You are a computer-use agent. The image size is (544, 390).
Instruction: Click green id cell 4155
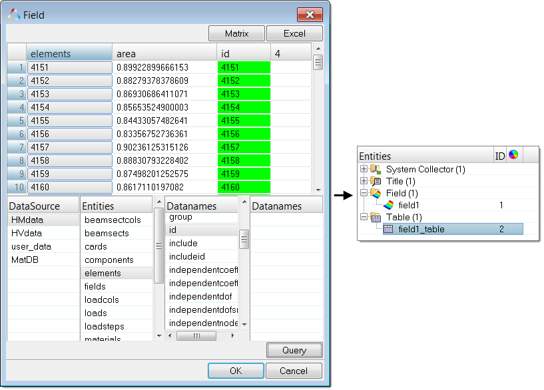pos(244,120)
